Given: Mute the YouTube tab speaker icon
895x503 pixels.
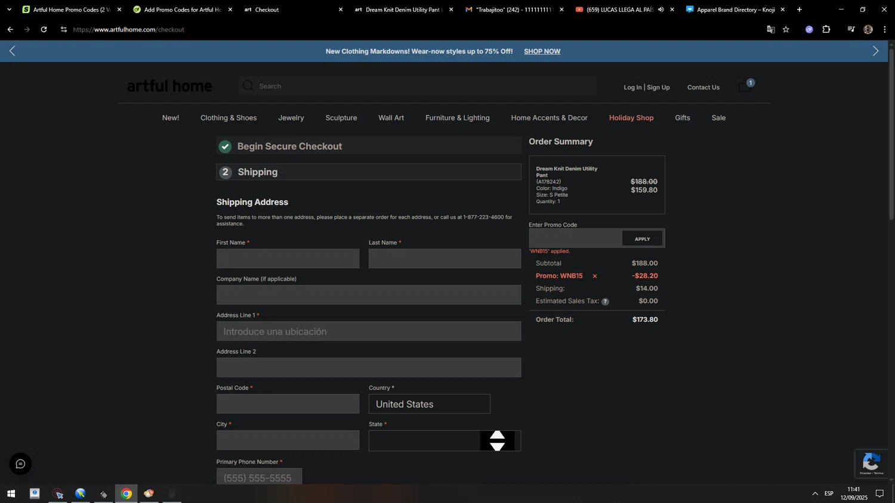Looking at the screenshot, I should coord(661,10).
